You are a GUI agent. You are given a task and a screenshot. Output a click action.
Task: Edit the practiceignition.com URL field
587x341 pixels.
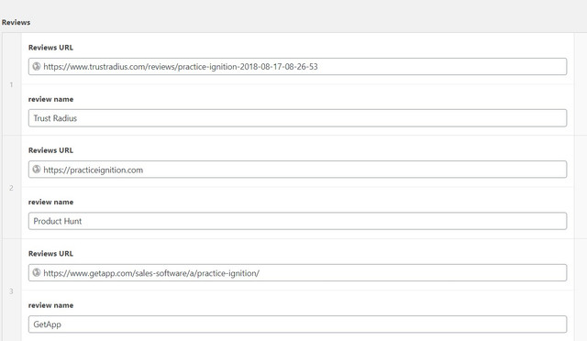[297, 170]
